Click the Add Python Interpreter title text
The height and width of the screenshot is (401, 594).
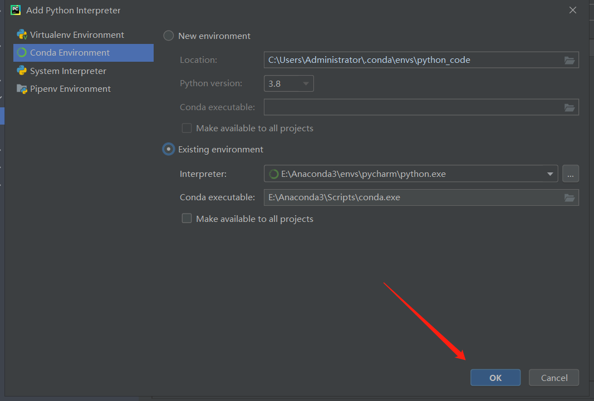click(x=73, y=10)
